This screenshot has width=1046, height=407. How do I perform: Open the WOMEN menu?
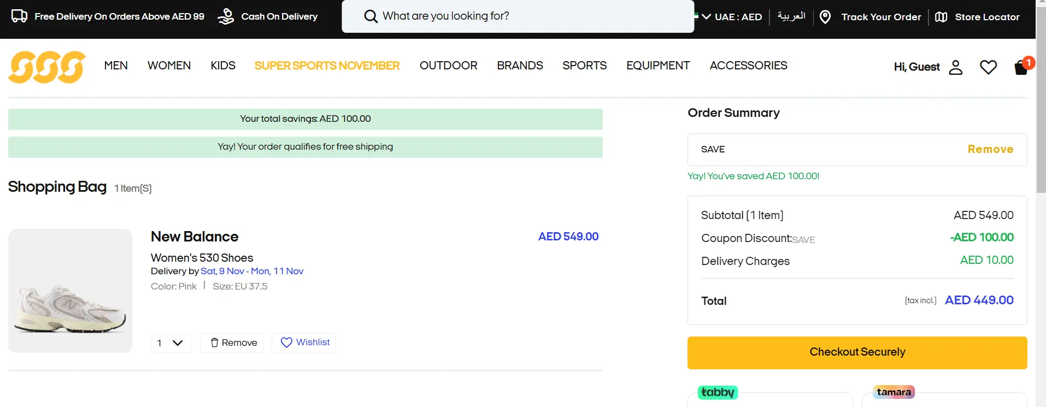[169, 66]
